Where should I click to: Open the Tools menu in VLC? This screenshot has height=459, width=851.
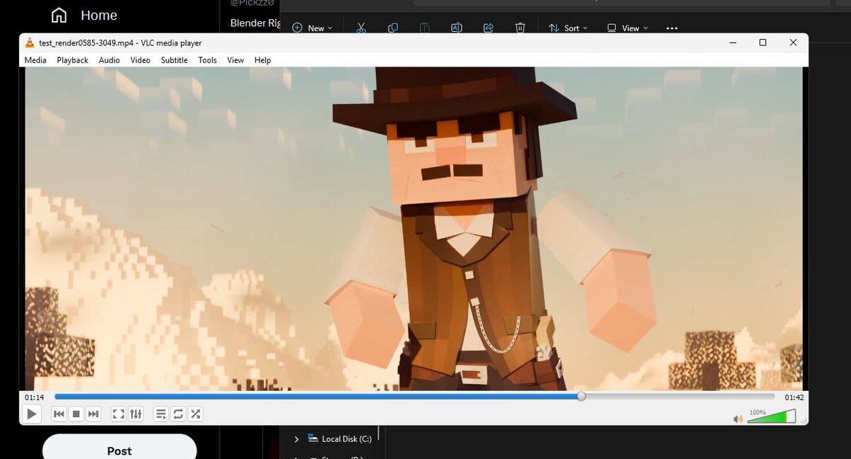pyautogui.click(x=207, y=60)
